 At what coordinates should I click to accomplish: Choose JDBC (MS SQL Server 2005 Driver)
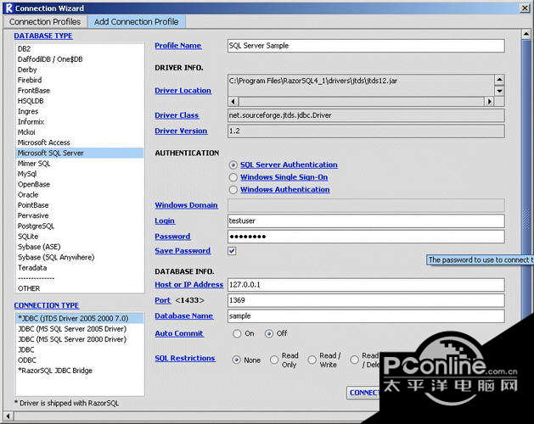[x=80, y=329]
